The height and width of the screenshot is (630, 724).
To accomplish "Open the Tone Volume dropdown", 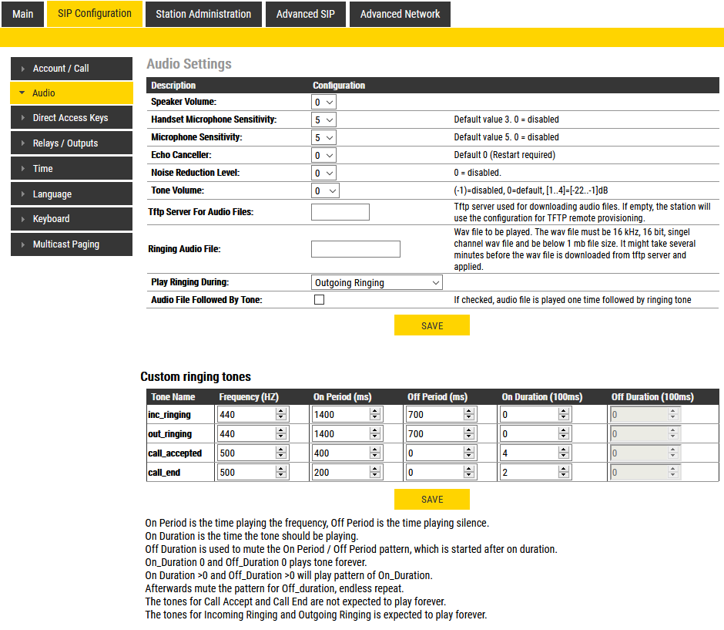I will click(x=326, y=191).
